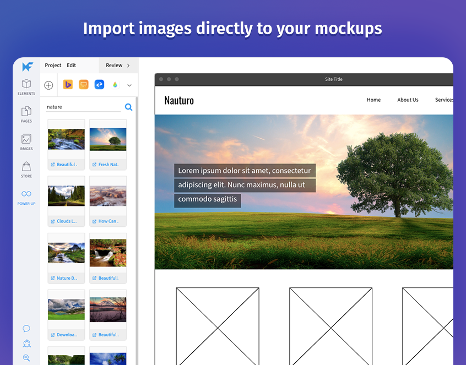Viewport: 466px width, 365px height.
Task: Open the Fresh Nat. image link
Action: [x=109, y=164]
